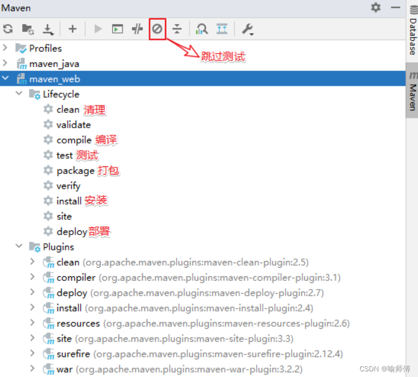Expand the surefire plugin node
418x377 pixels.
(x=33, y=353)
